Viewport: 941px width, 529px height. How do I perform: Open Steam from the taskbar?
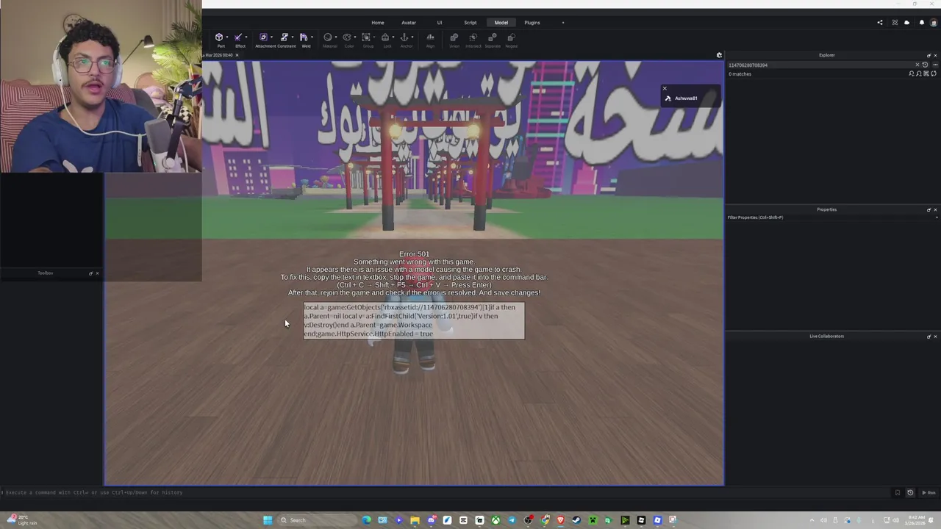click(576, 520)
